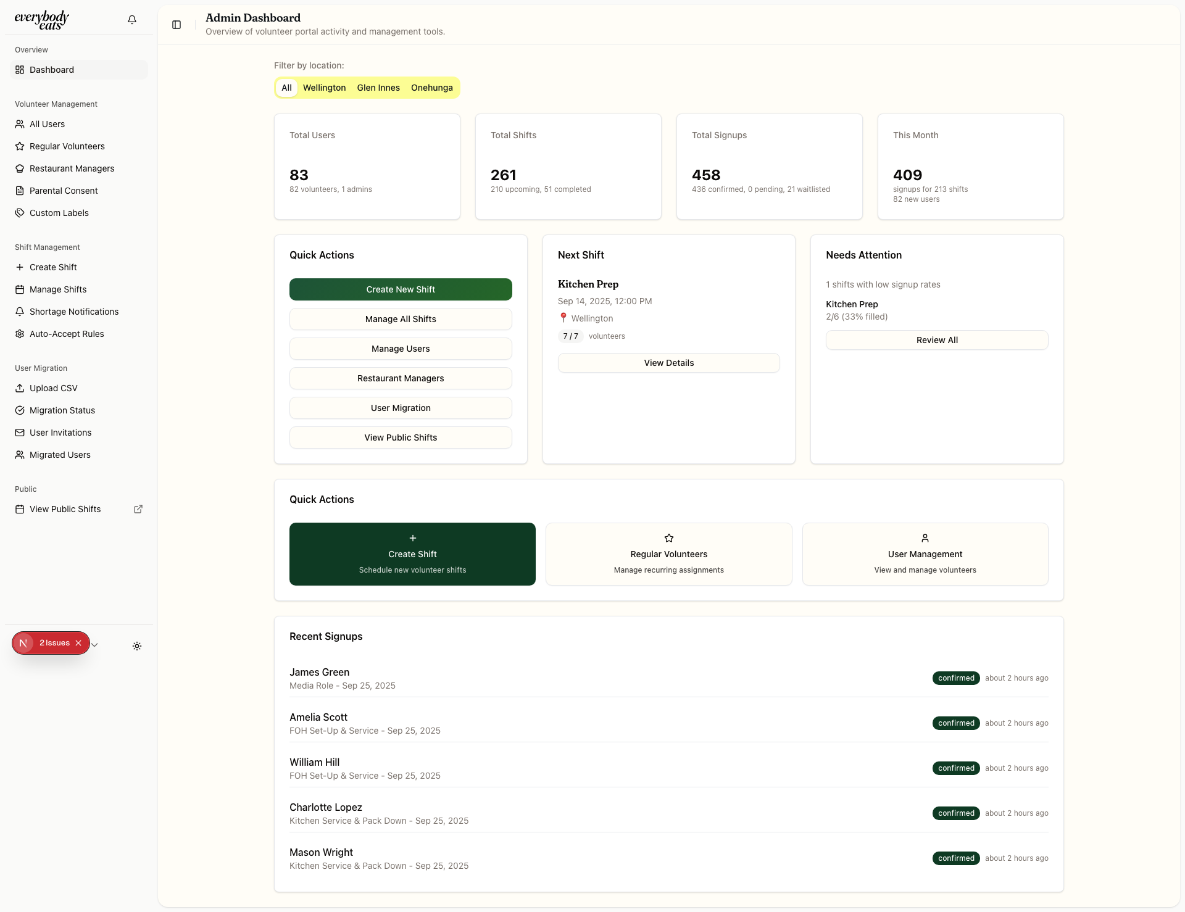Toggle the Glen Innes location filter
This screenshot has width=1185, height=912.
(378, 88)
